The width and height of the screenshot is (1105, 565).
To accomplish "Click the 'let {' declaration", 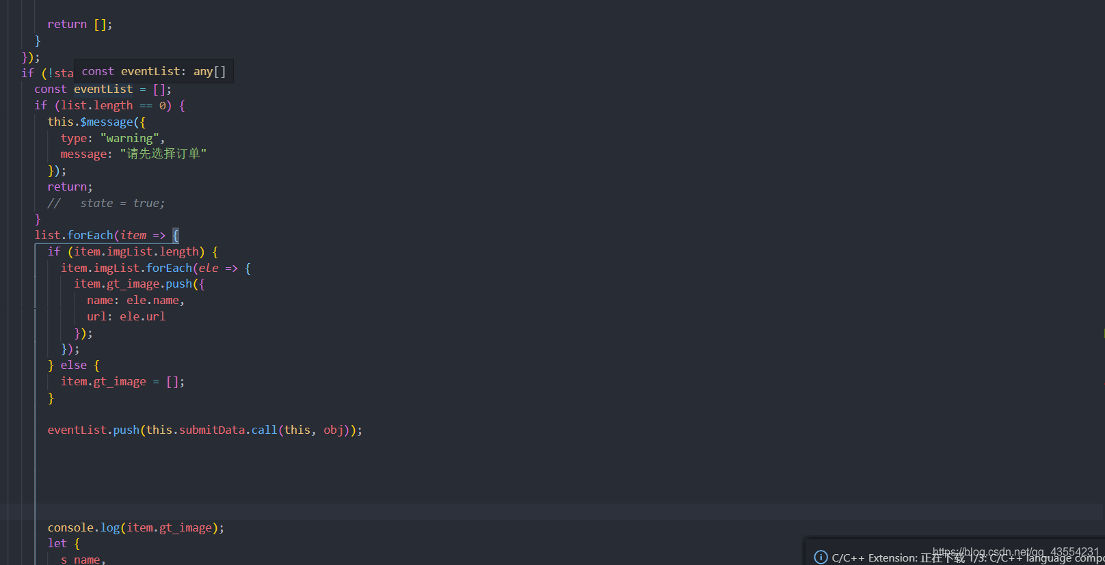I will point(64,543).
